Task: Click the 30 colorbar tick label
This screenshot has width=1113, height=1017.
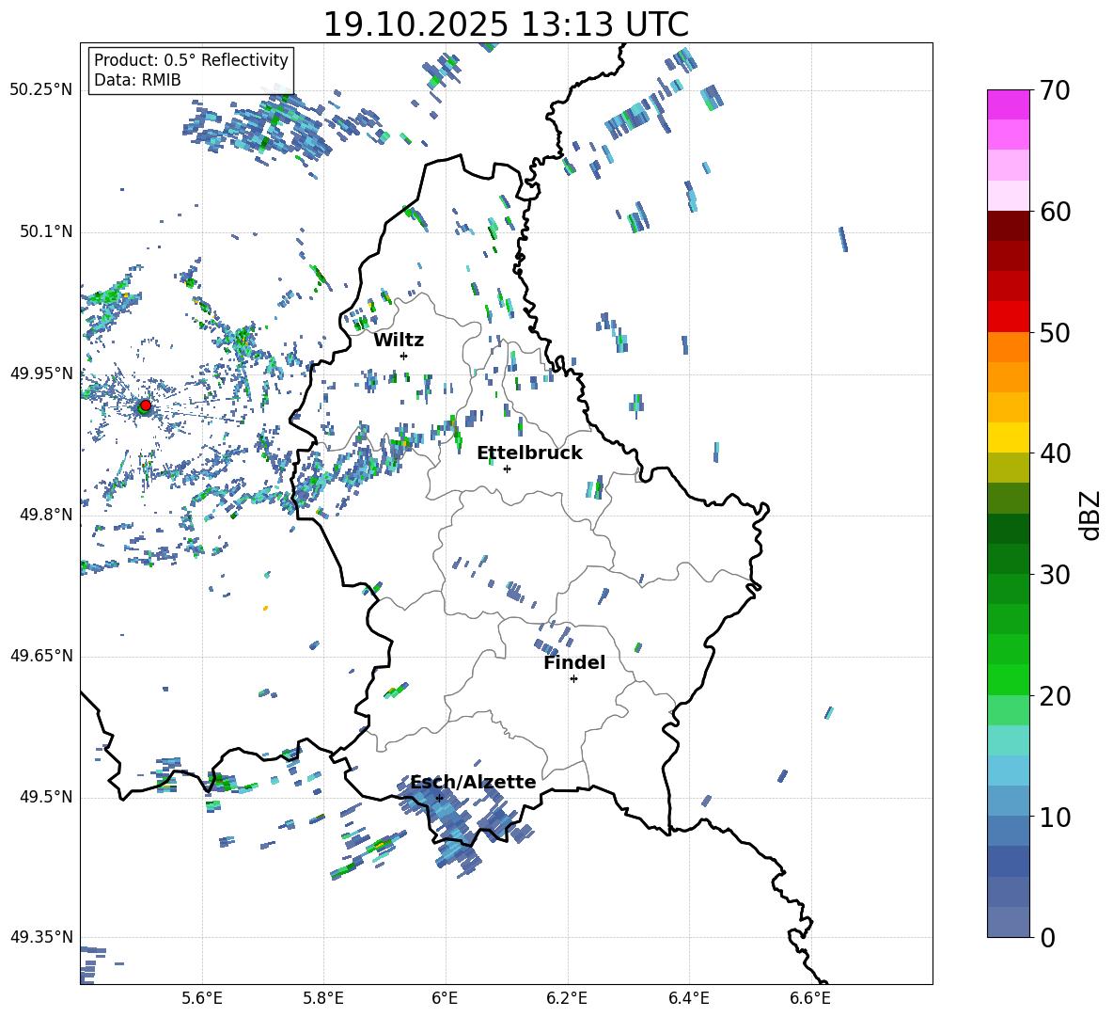Action: coord(1055,575)
